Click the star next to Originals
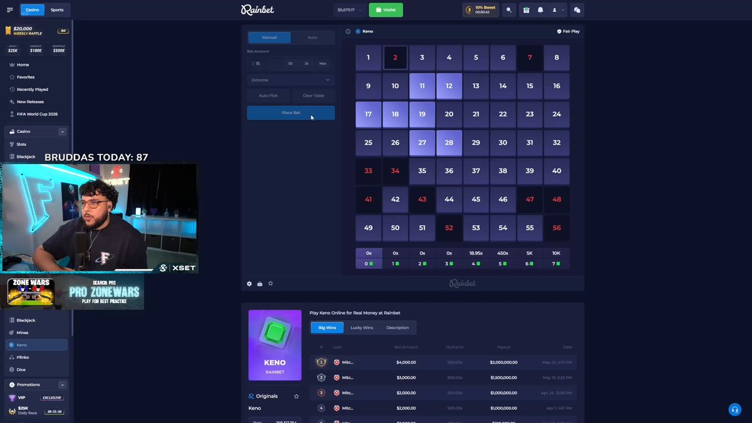 296,396
